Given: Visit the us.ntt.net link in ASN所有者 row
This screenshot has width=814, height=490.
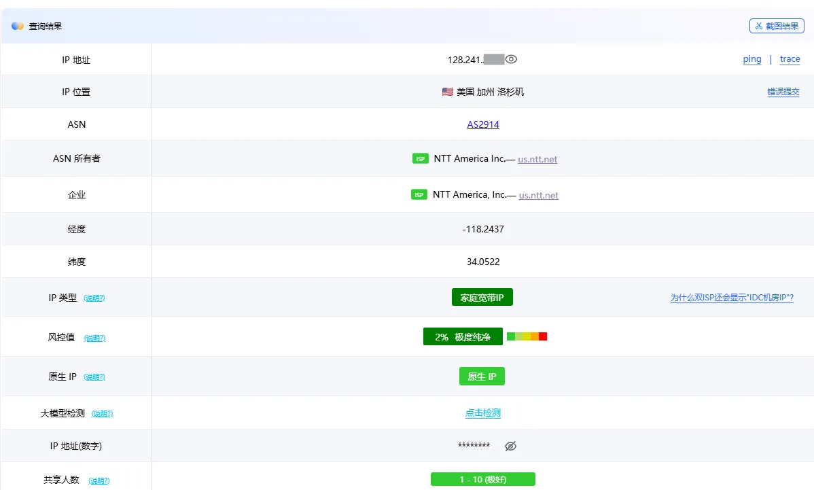Looking at the screenshot, I should pos(537,159).
